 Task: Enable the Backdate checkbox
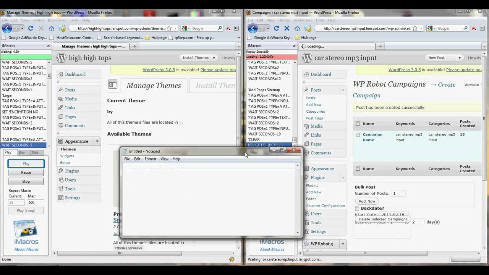(x=357, y=209)
